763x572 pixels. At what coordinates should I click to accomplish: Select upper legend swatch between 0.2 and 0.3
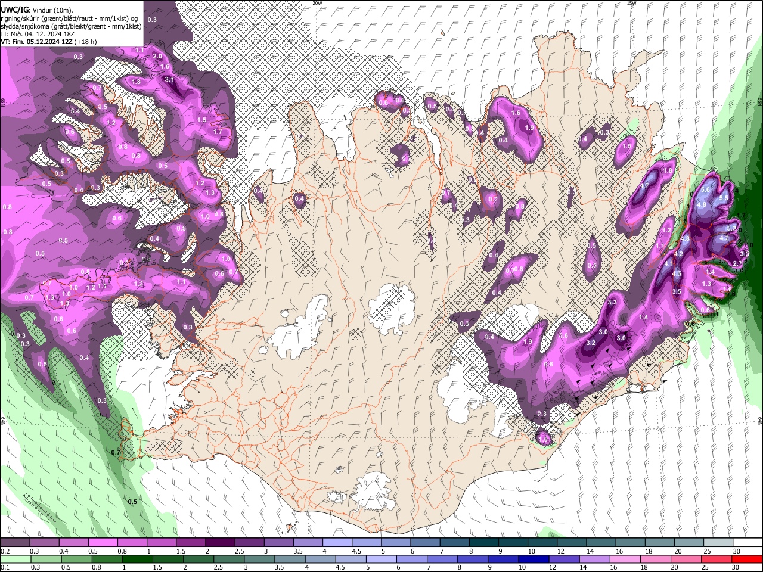pyautogui.click(x=15, y=543)
